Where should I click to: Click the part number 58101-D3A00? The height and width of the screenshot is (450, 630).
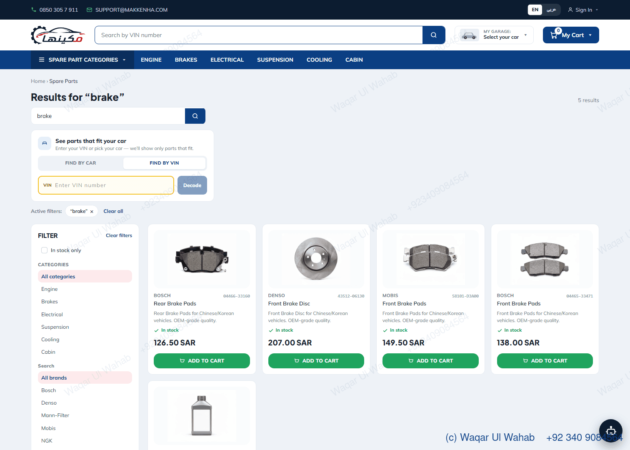[x=465, y=296]
